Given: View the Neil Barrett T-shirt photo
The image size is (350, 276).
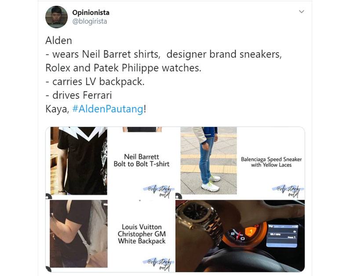Looking at the screenshot, I should click(x=110, y=163).
